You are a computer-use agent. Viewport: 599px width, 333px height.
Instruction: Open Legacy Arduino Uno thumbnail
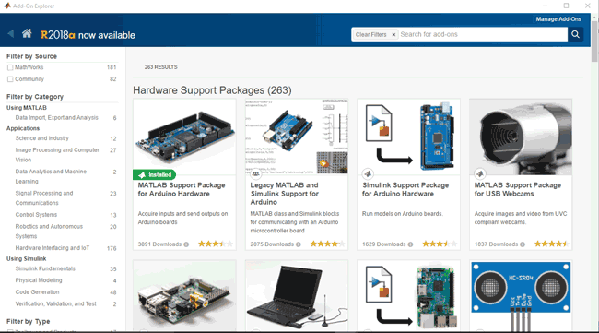coord(297,137)
